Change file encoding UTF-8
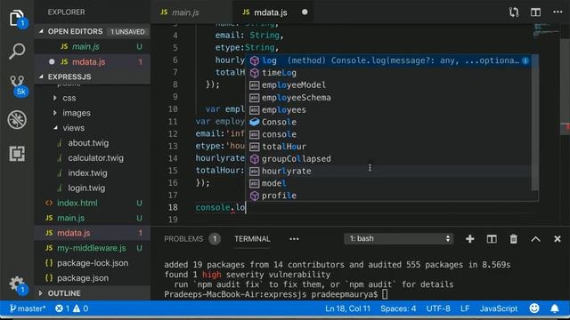This screenshot has height=320, width=570. coord(438,308)
